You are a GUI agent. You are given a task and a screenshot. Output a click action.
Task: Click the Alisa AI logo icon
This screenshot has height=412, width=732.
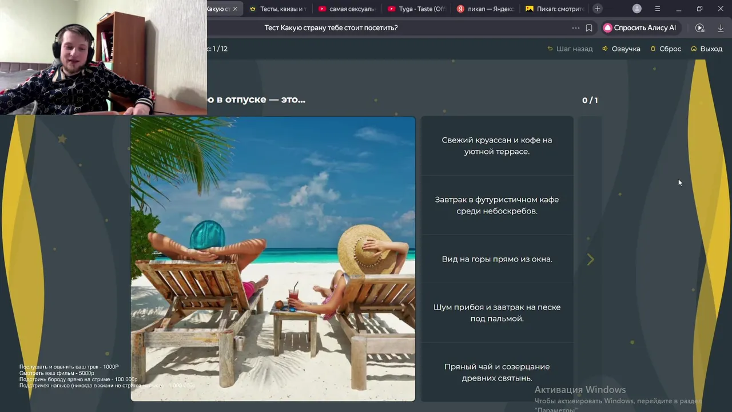(x=607, y=28)
